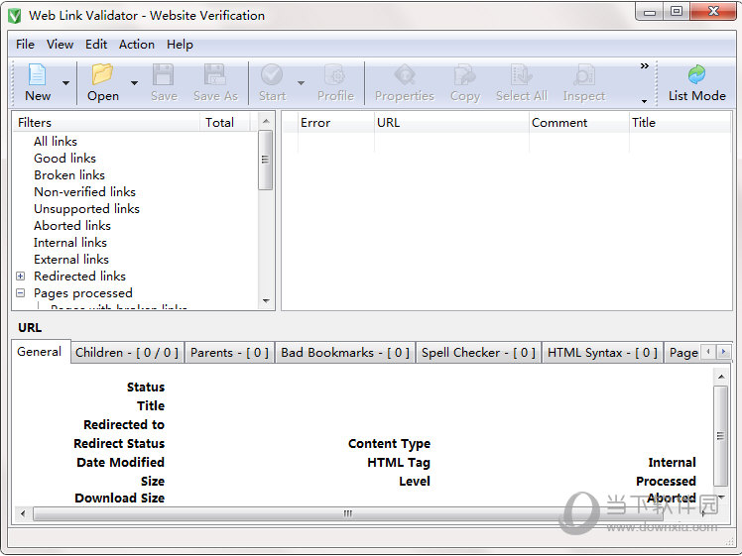Click the Web Link Validator title icon
This screenshot has width=742, height=556.
15,15
